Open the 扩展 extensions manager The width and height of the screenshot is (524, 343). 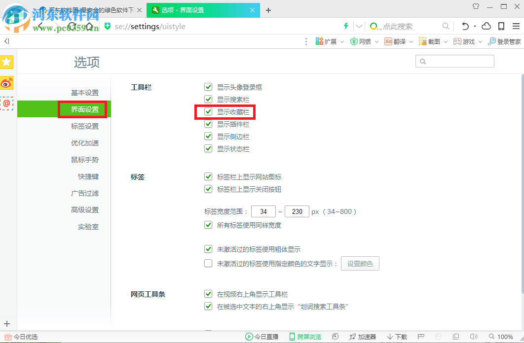coord(329,41)
